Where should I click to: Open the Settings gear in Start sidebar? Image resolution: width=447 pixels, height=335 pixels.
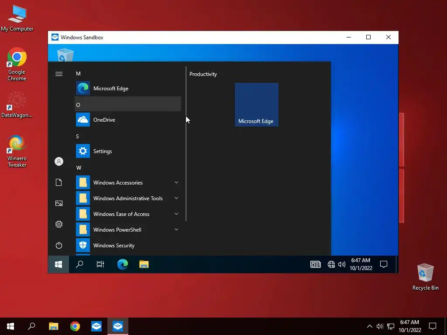click(59, 224)
